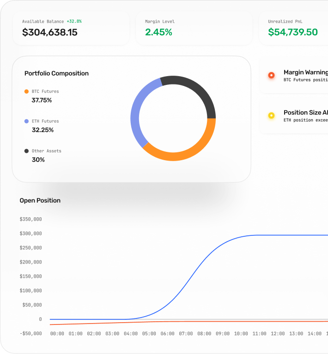Click the Margin Level label
Screen dimensions: 328x354
(160, 22)
